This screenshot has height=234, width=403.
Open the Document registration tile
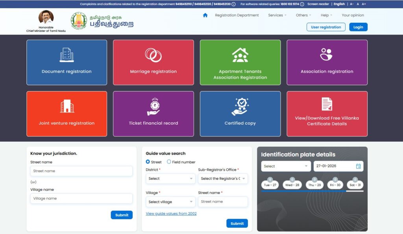(x=67, y=62)
